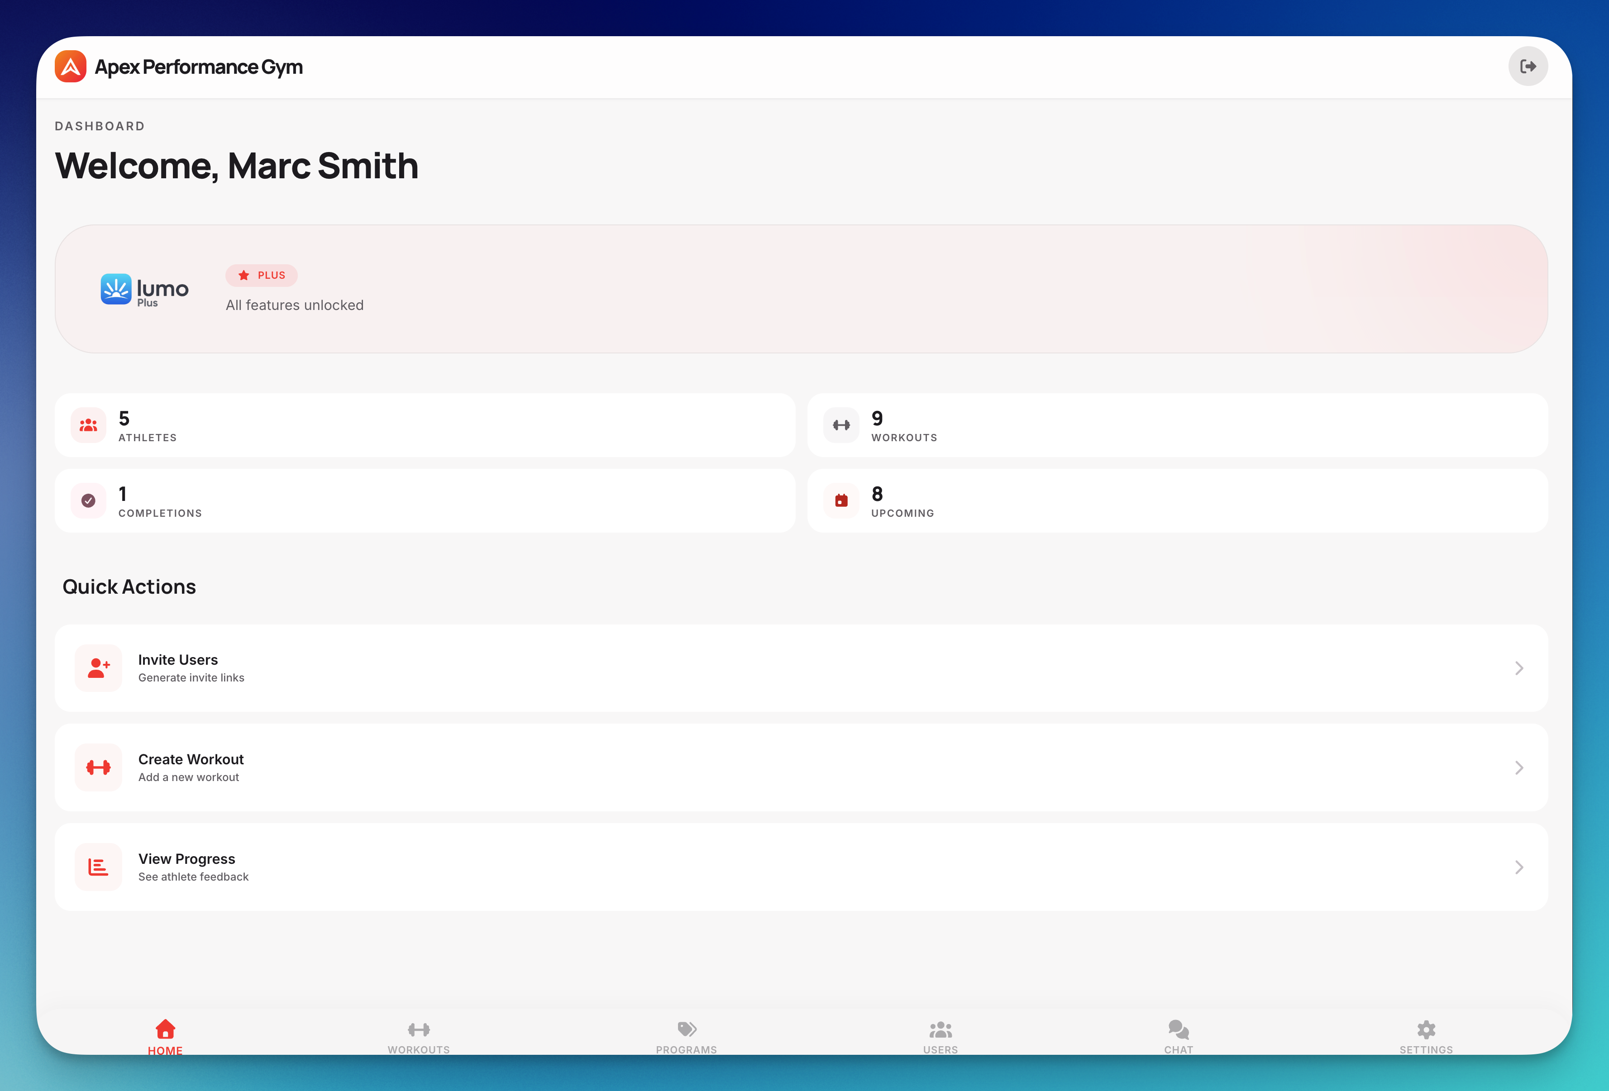The width and height of the screenshot is (1609, 1091).
Task: Click the dumbbell icon on Create Workout
Action: (x=98, y=767)
